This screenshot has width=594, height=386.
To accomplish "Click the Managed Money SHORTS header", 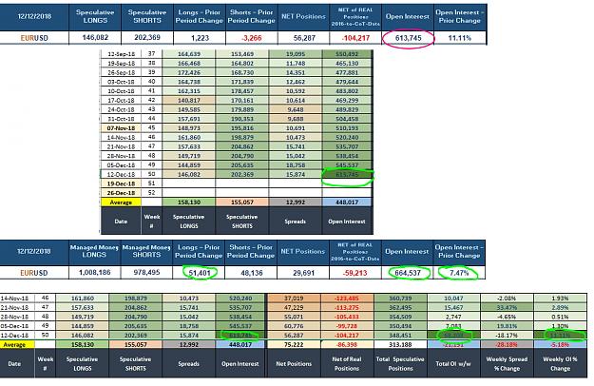I will [146, 251].
